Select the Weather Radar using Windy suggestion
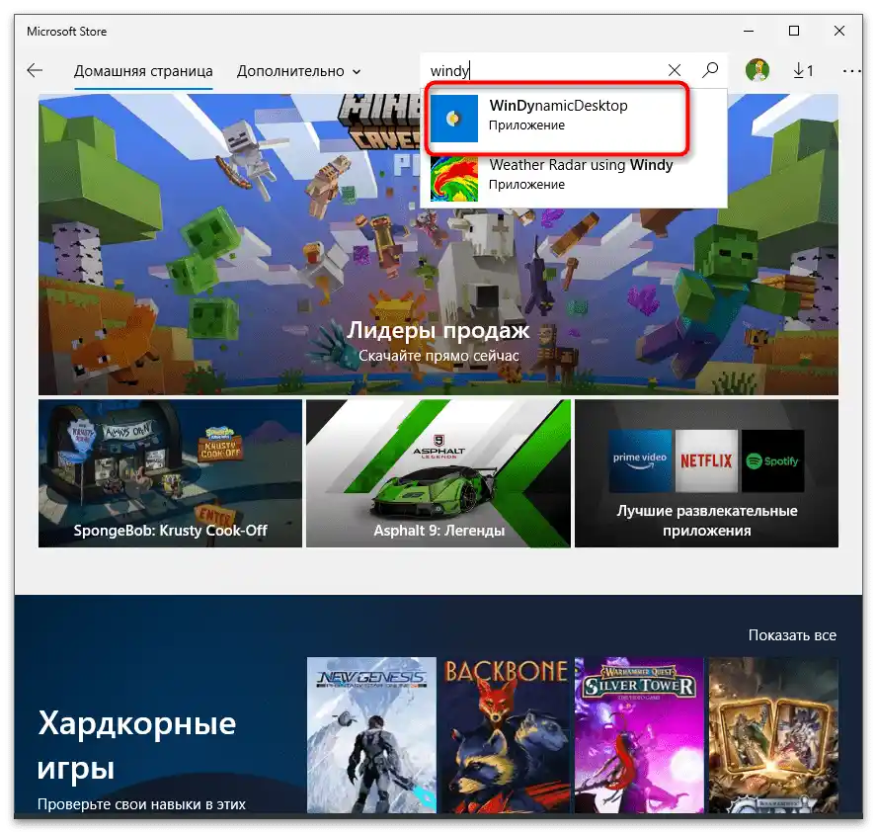 (576, 177)
